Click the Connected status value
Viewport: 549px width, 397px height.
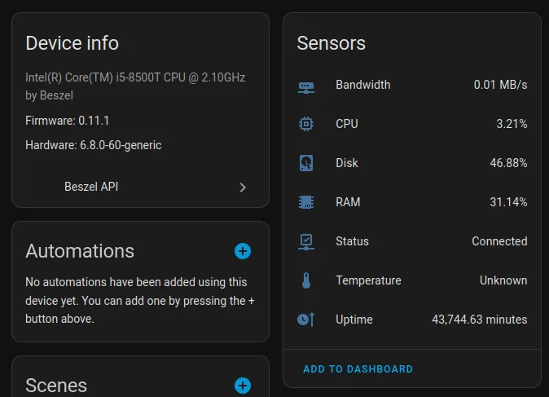click(499, 241)
